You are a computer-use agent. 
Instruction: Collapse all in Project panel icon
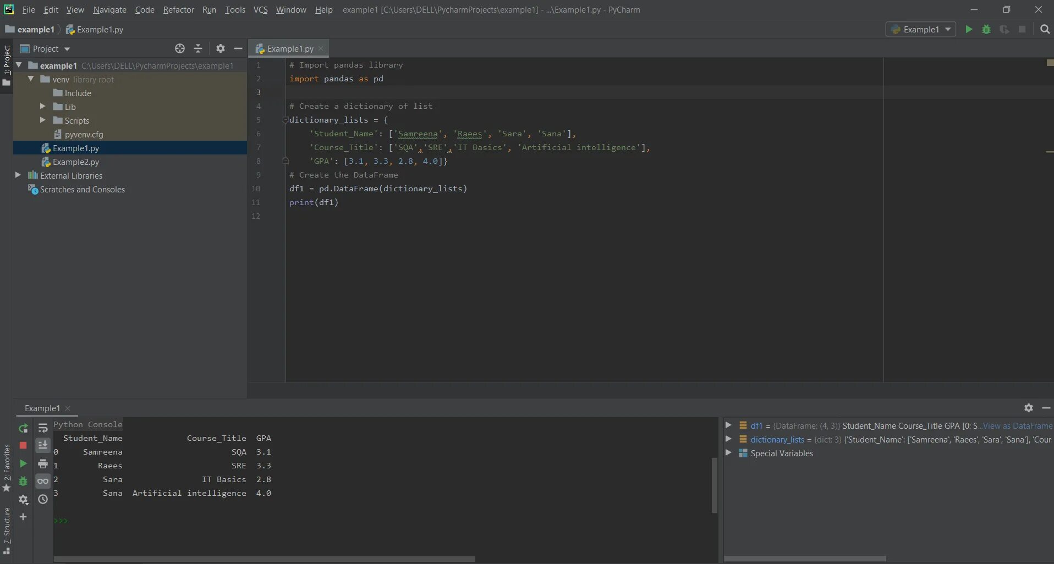[x=198, y=48]
